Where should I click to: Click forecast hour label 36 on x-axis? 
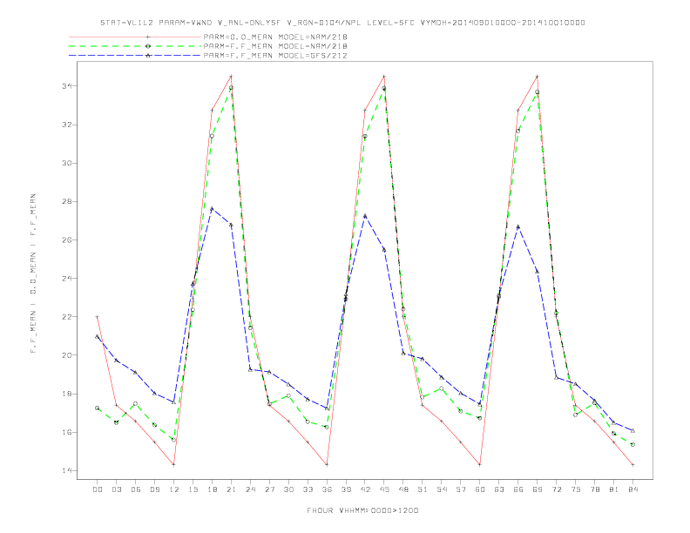(327, 489)
